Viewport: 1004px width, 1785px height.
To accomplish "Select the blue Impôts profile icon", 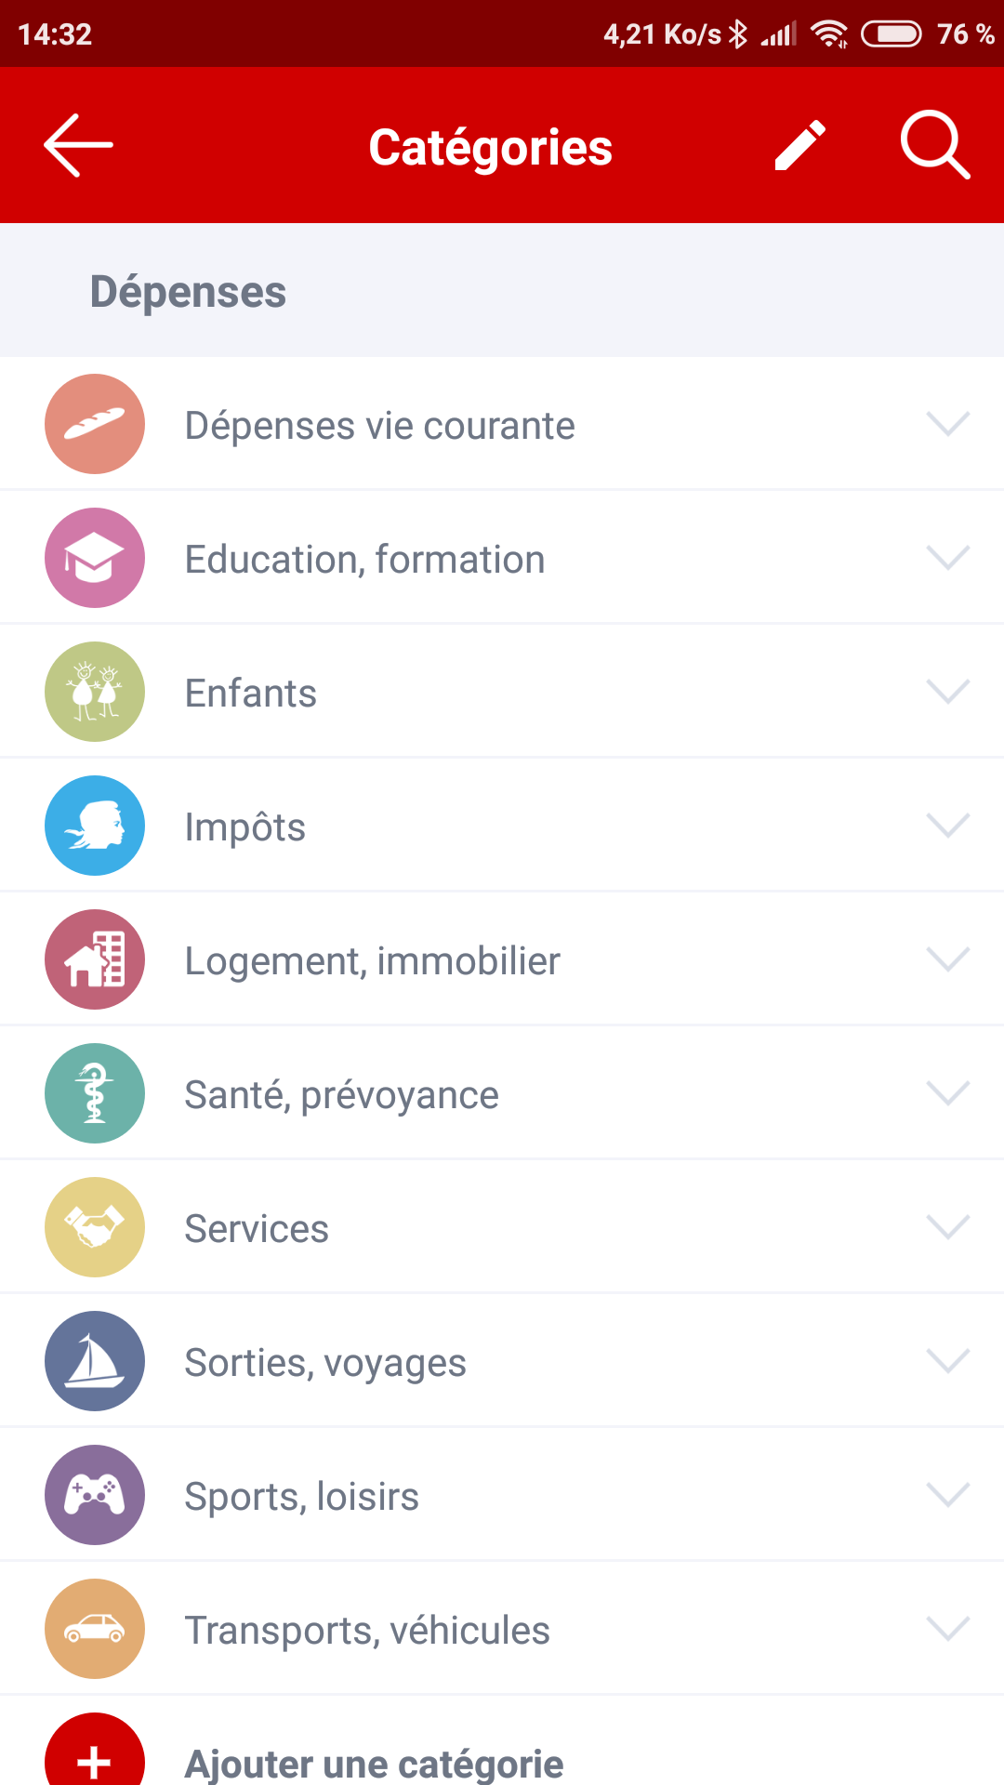I will (95, 826).
